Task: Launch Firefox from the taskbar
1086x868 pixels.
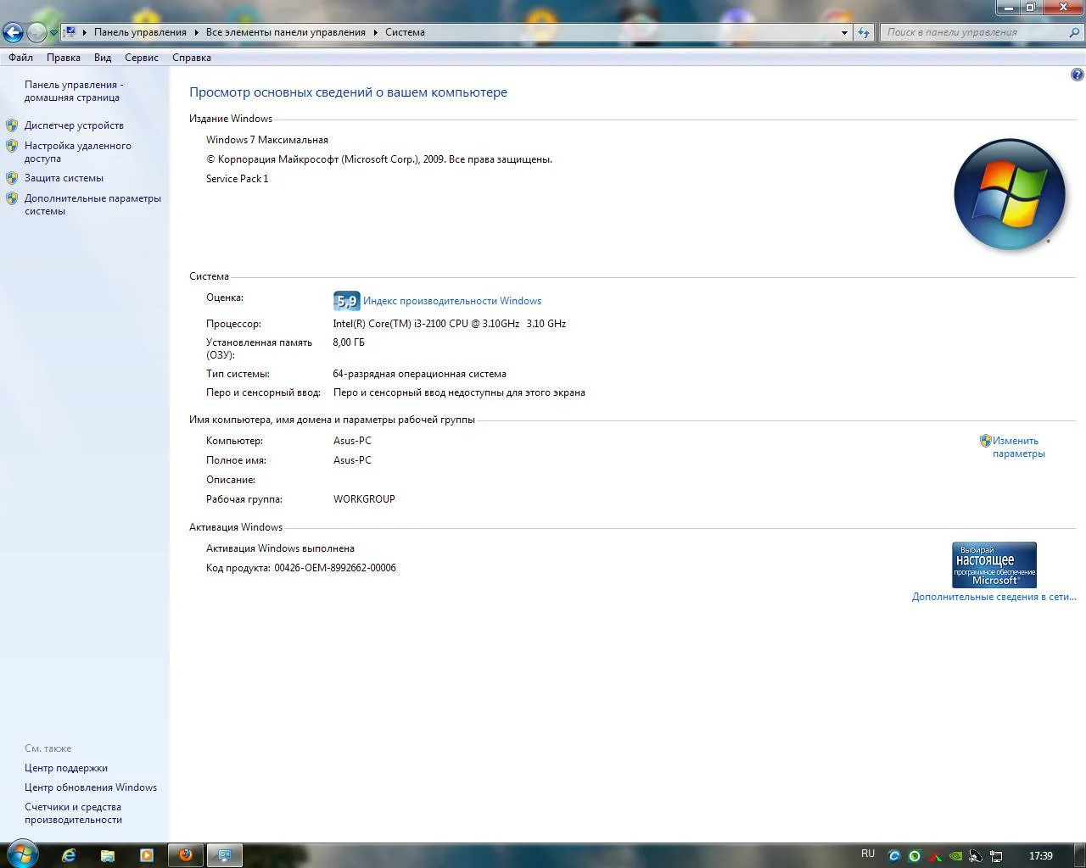Action: (186, 855)
